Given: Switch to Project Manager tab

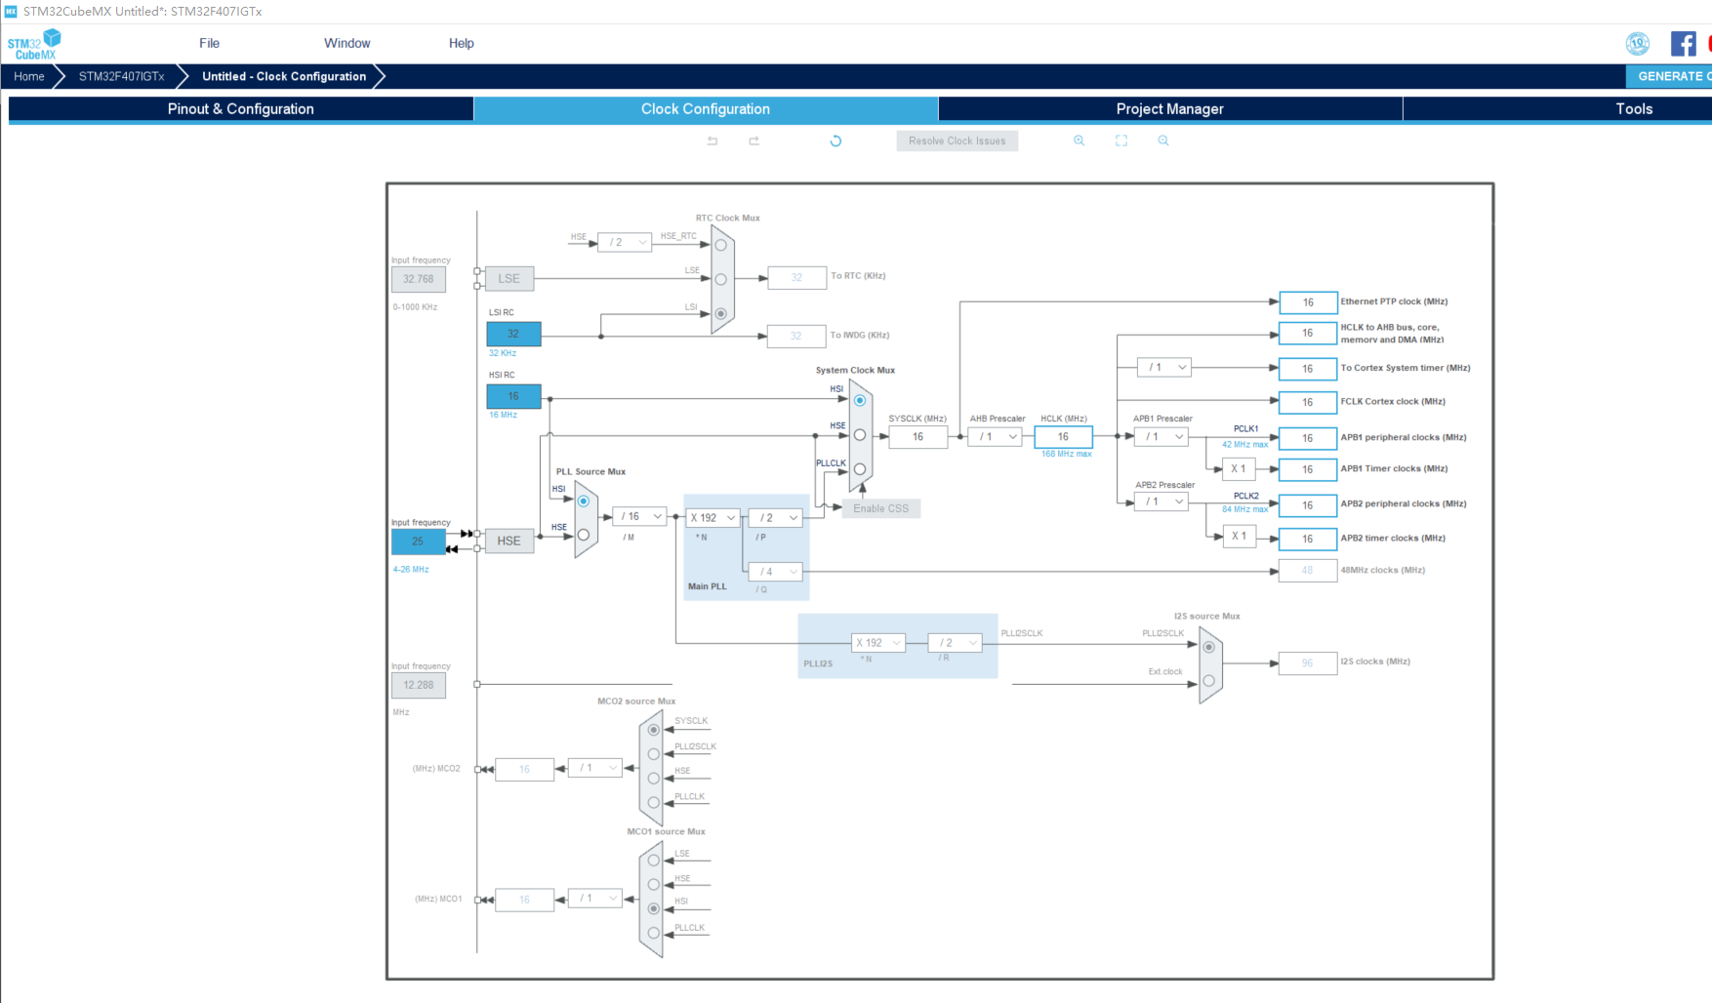Looking at the screenshot, I should (x=1170, y=109).
